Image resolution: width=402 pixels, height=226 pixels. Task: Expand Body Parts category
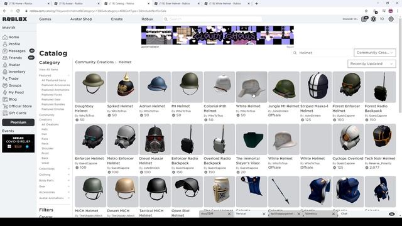coord(68,181)
